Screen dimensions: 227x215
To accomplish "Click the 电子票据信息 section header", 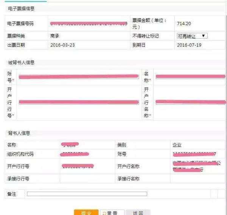I will [21, 9].
